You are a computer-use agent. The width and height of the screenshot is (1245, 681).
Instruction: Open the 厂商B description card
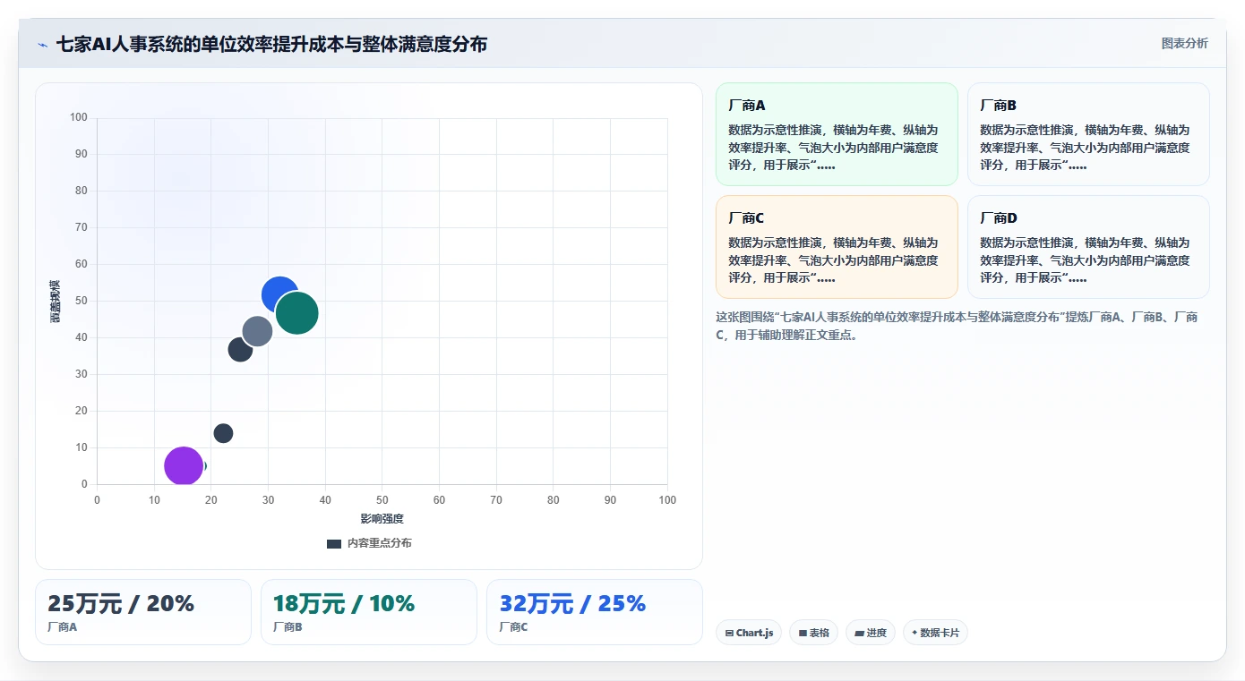tap(1088, 134)
